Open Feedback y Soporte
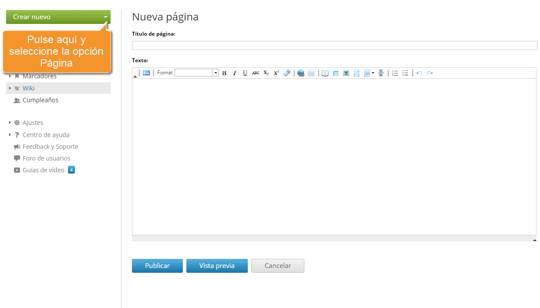Image resolution: width=540 pixels, height=308 pixels. 51,147
